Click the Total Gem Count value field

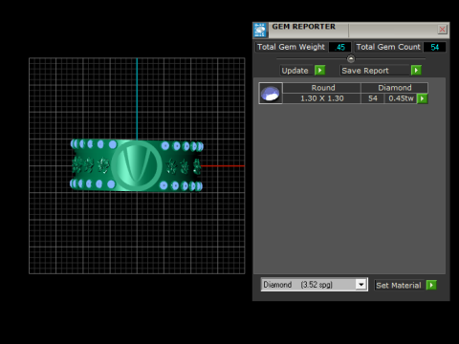pos(434,47)
